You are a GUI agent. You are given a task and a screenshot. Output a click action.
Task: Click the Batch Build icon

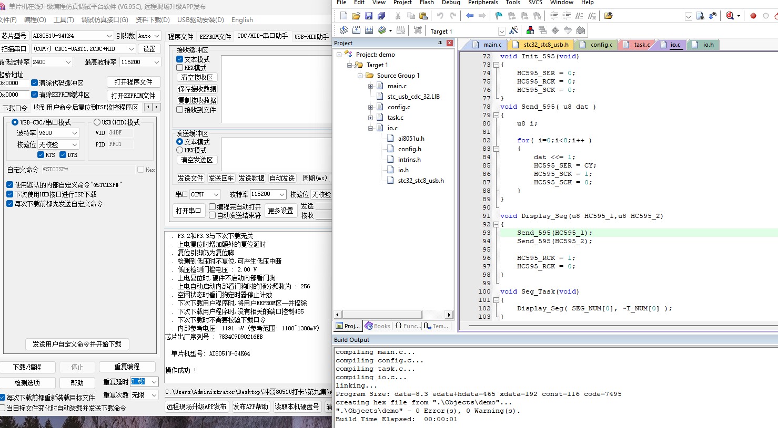click(382, 30)
